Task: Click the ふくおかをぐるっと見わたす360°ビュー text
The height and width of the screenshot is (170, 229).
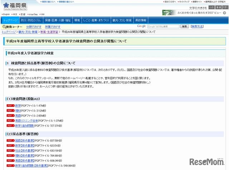Action: pyautogui.click(x=199, y=13)
